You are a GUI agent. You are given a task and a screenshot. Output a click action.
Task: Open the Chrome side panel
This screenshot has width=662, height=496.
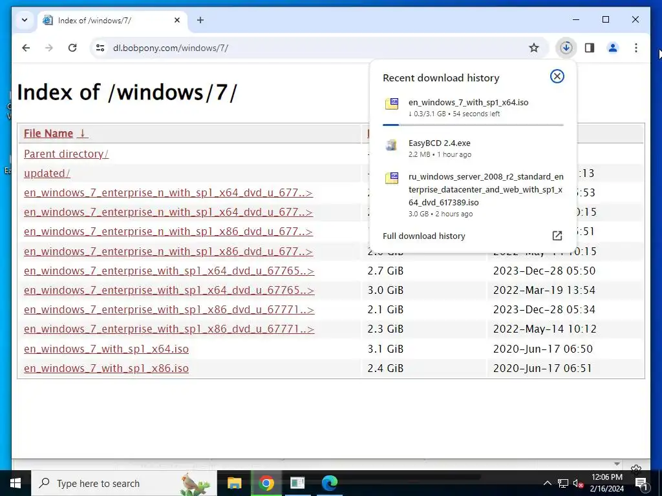pyautogui.click(x=590, y=48)
